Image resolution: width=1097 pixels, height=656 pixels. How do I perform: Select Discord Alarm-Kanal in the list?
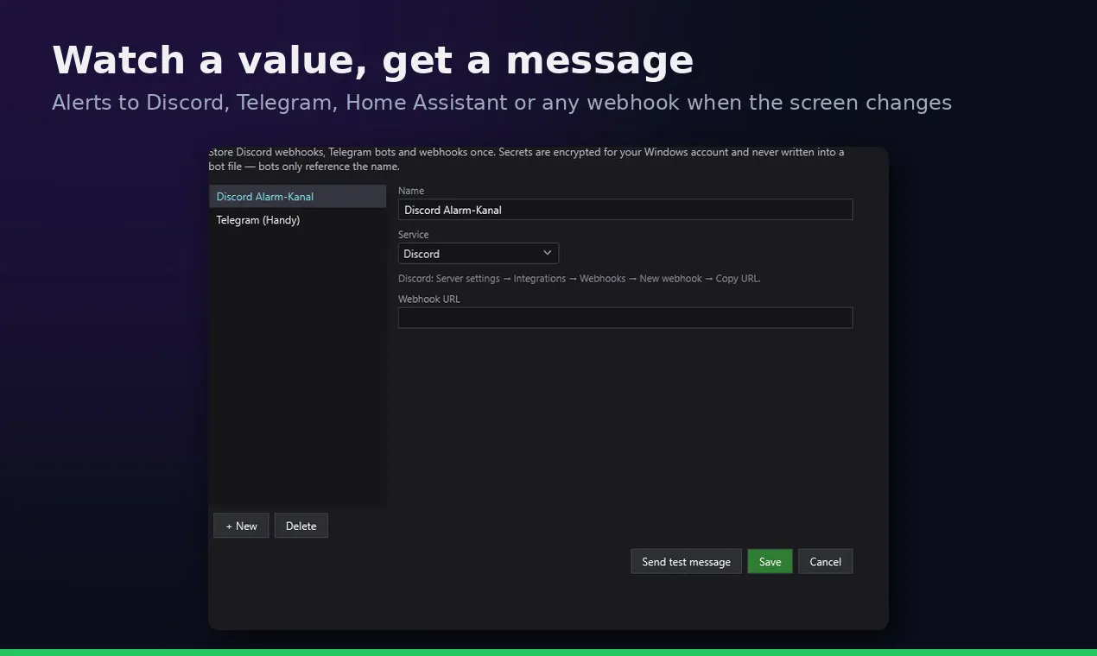[297, 197]
